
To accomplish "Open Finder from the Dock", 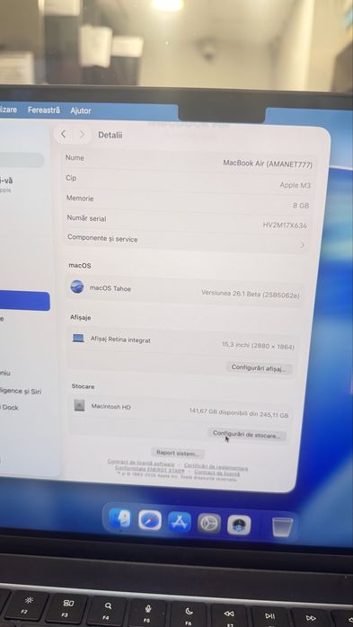I will pyautogui.click(x=120, y=519).
